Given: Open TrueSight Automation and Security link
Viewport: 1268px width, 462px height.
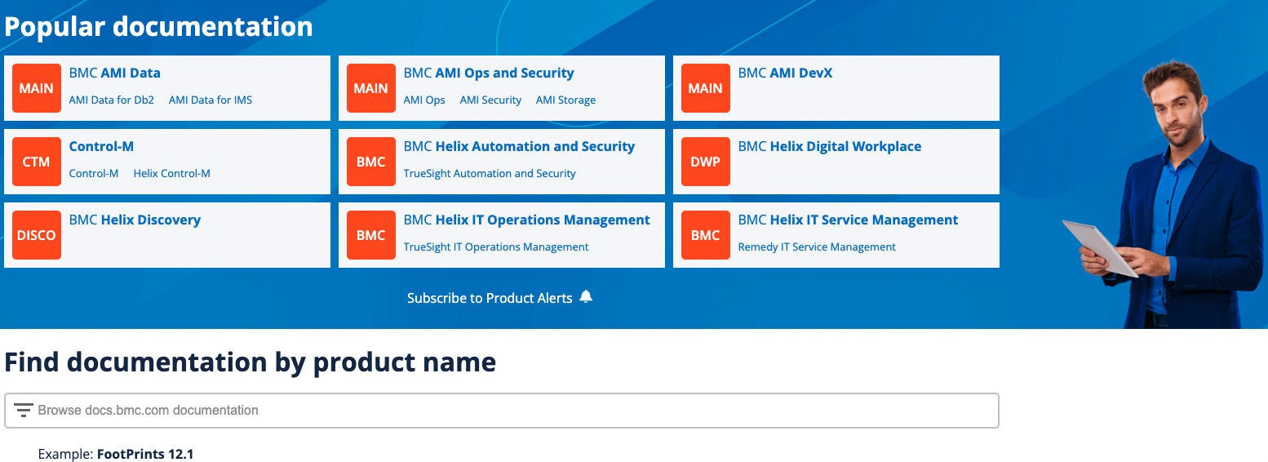Looking at the screenshot, I should [x=490, y=173].
